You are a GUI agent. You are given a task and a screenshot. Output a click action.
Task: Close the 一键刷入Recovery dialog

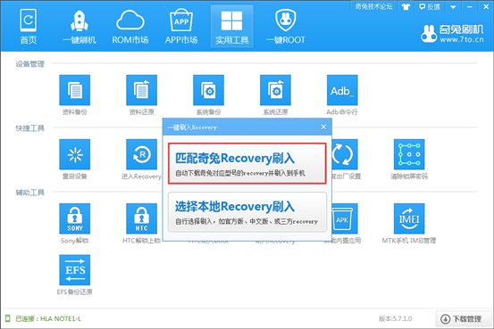tap(323, 127)
